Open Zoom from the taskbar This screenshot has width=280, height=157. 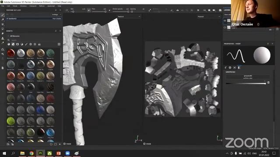pyautogui.click(x=67, y=153)
